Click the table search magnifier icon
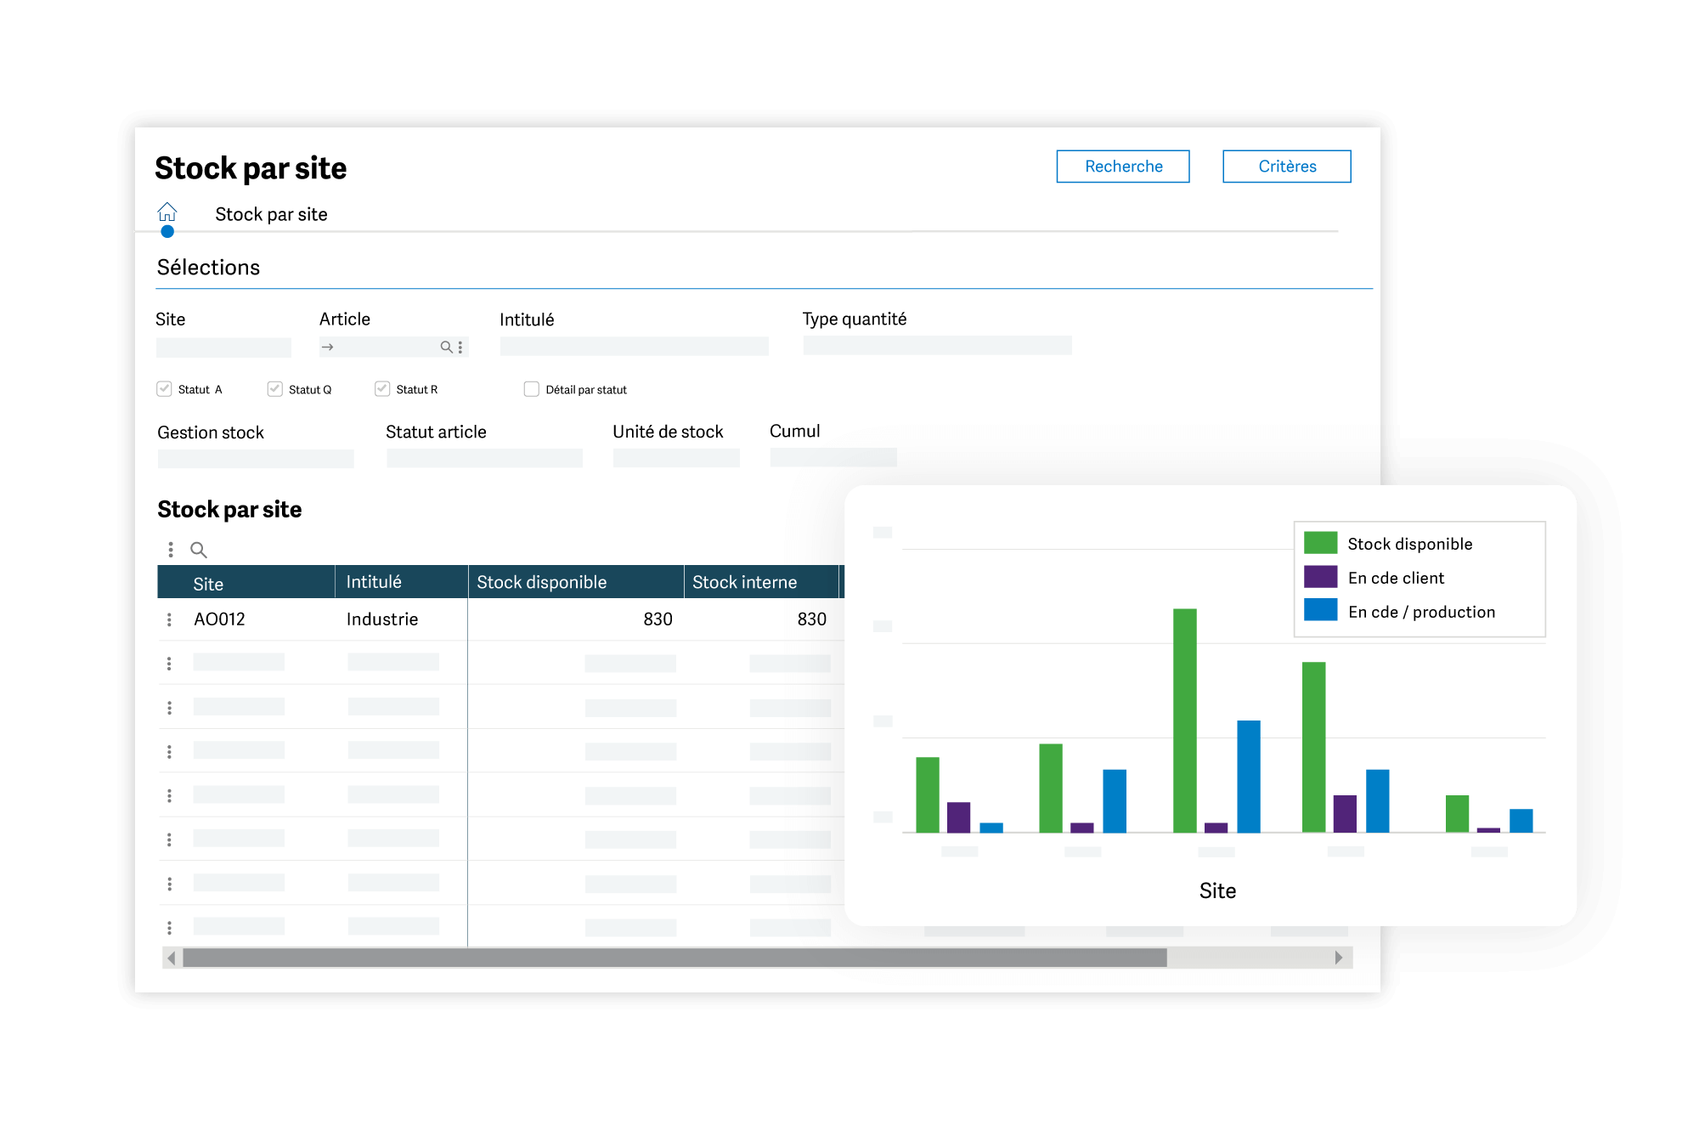The width and height of the screenshot is (1699, 1136). pyautogui.click(x=199, y=550)
